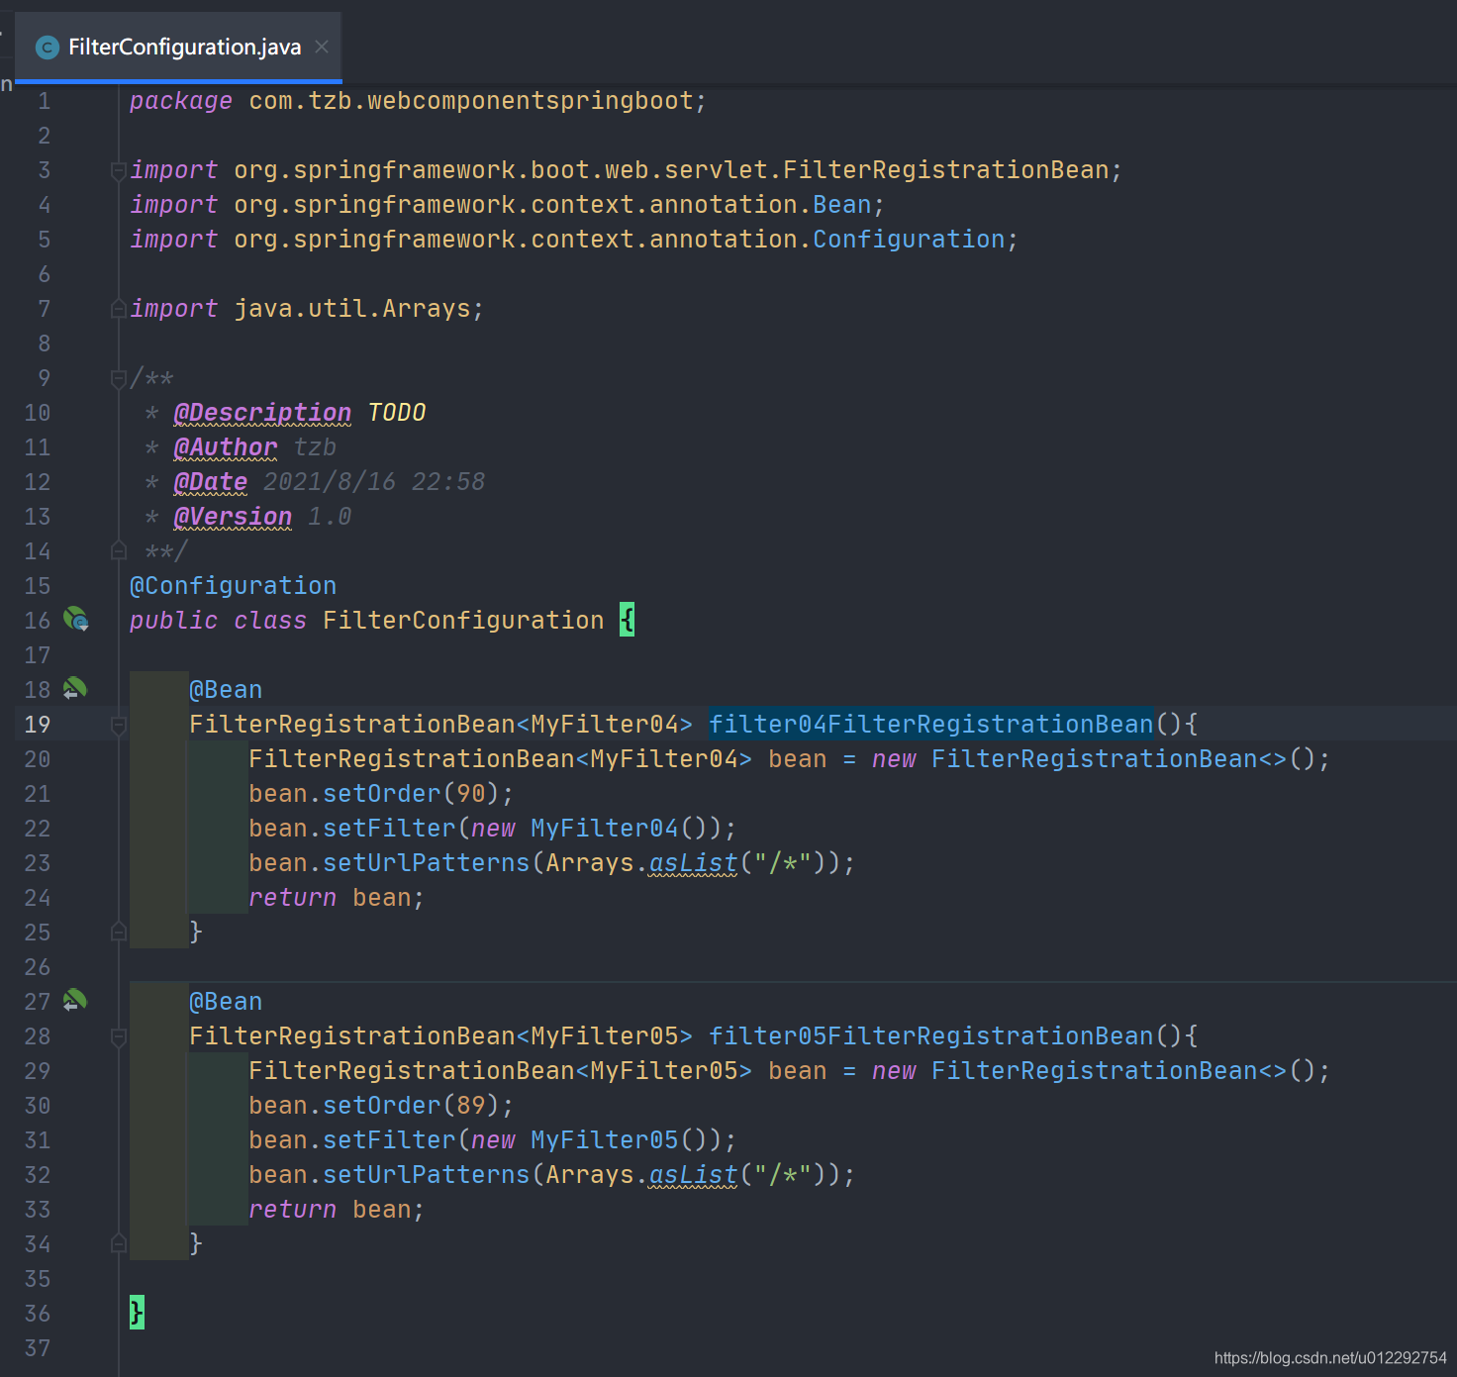
Task: Click line number 1 in the gutter
Action: (44, 101)
